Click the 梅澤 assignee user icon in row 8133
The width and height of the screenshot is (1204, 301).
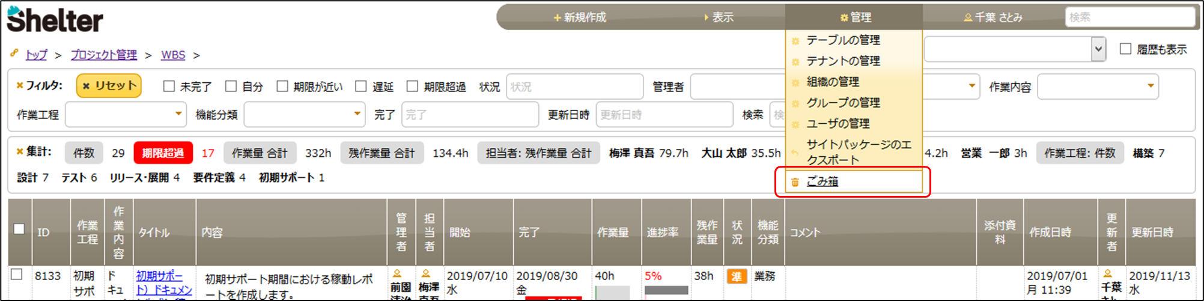(426, 274)
